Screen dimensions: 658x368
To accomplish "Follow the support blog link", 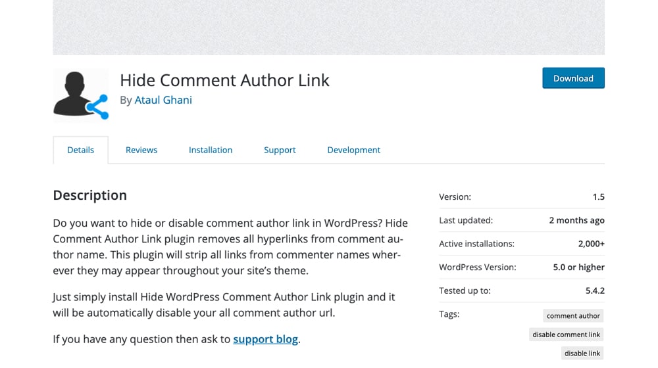I will pyautogui.click(x=266, y=338).
